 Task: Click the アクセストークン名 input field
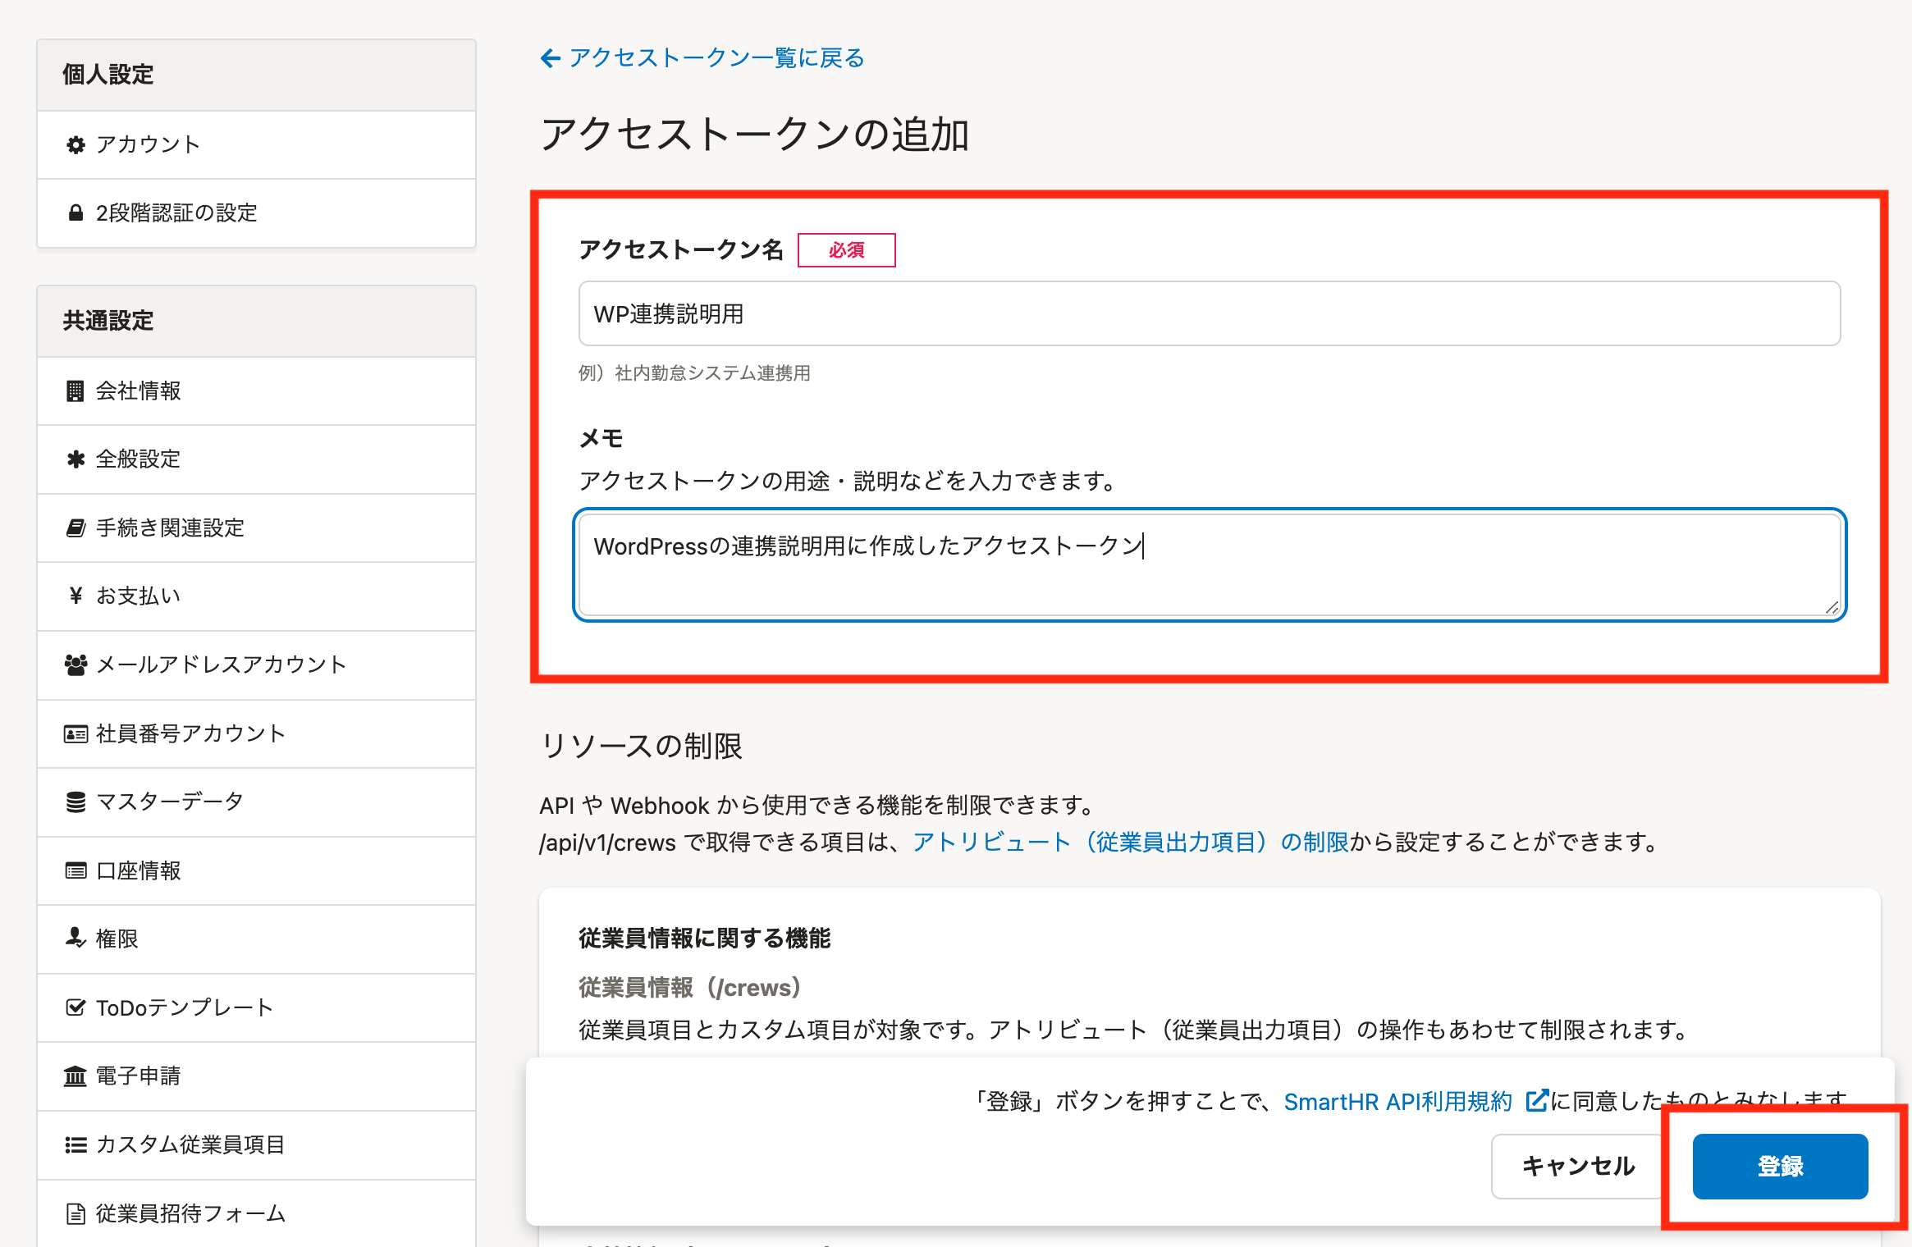pyautogui.click(x=1209, y=314)
